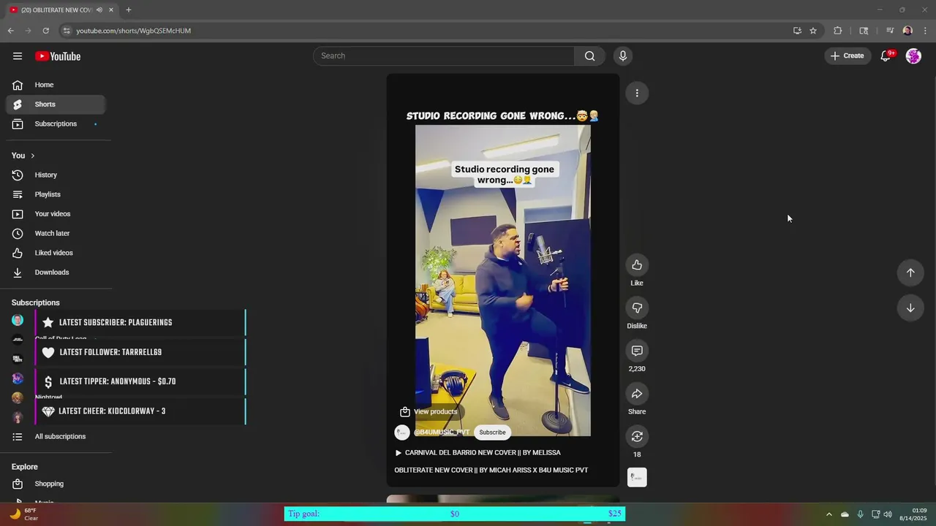Open the sound thumbnail below remix
The image size is (936, 526).
637,478
